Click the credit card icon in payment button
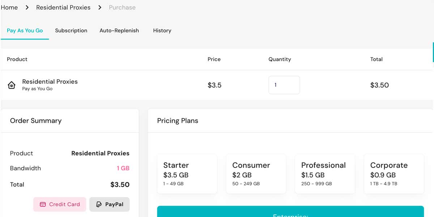434x217 pixels. coord(43,204)
